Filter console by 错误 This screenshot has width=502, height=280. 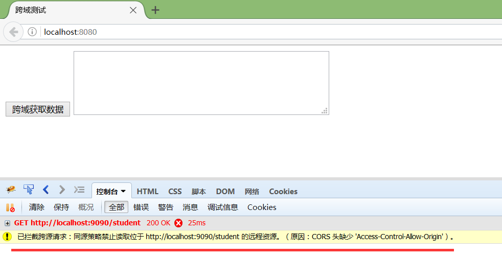coord(141,207)
